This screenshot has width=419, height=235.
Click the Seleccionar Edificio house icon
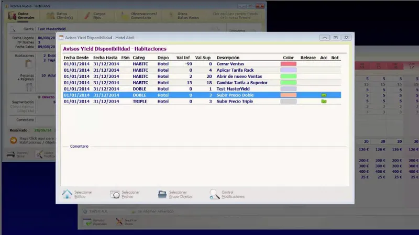(x=67, y=194)
